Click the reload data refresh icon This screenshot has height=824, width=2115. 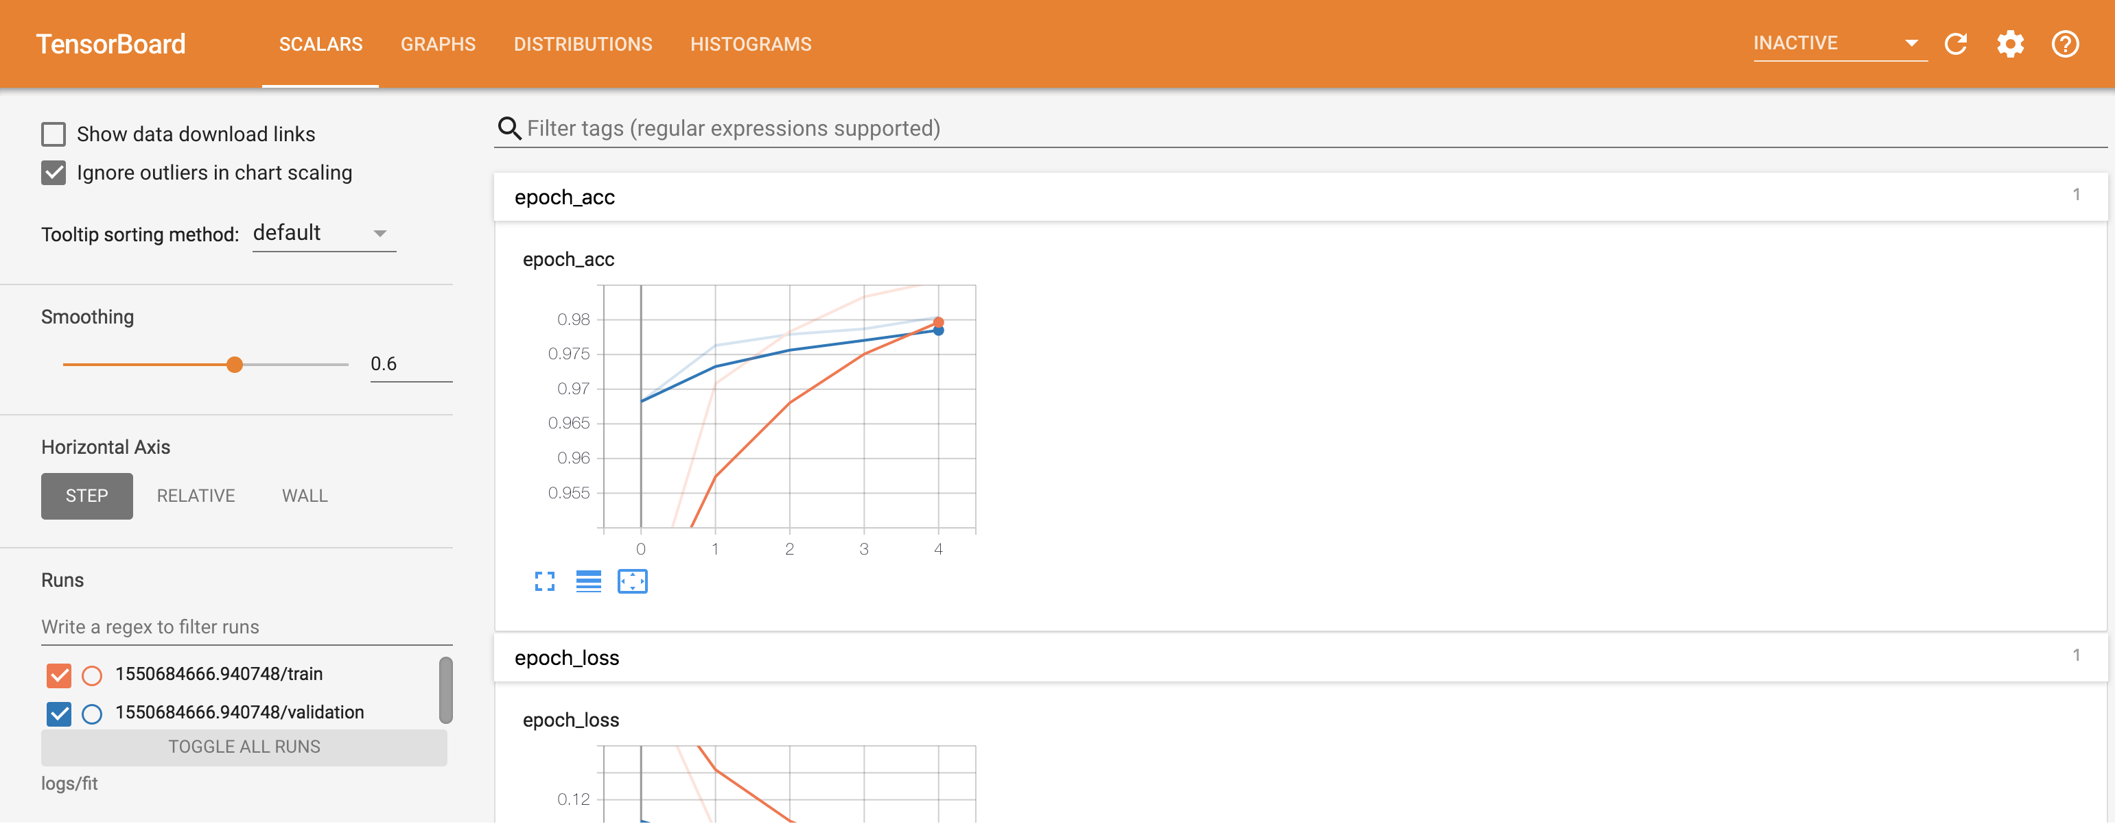click(x=1956, y=43)
